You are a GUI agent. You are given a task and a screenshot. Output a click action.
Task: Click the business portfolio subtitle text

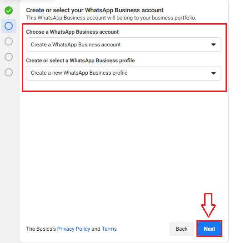[111, 18]
